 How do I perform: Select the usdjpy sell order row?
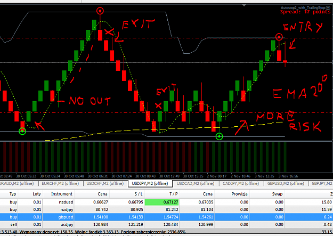(166, 224)
